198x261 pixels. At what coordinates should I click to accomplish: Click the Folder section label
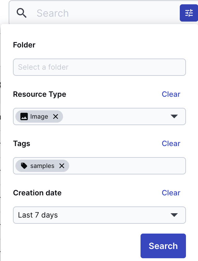[x=24, y=45]
